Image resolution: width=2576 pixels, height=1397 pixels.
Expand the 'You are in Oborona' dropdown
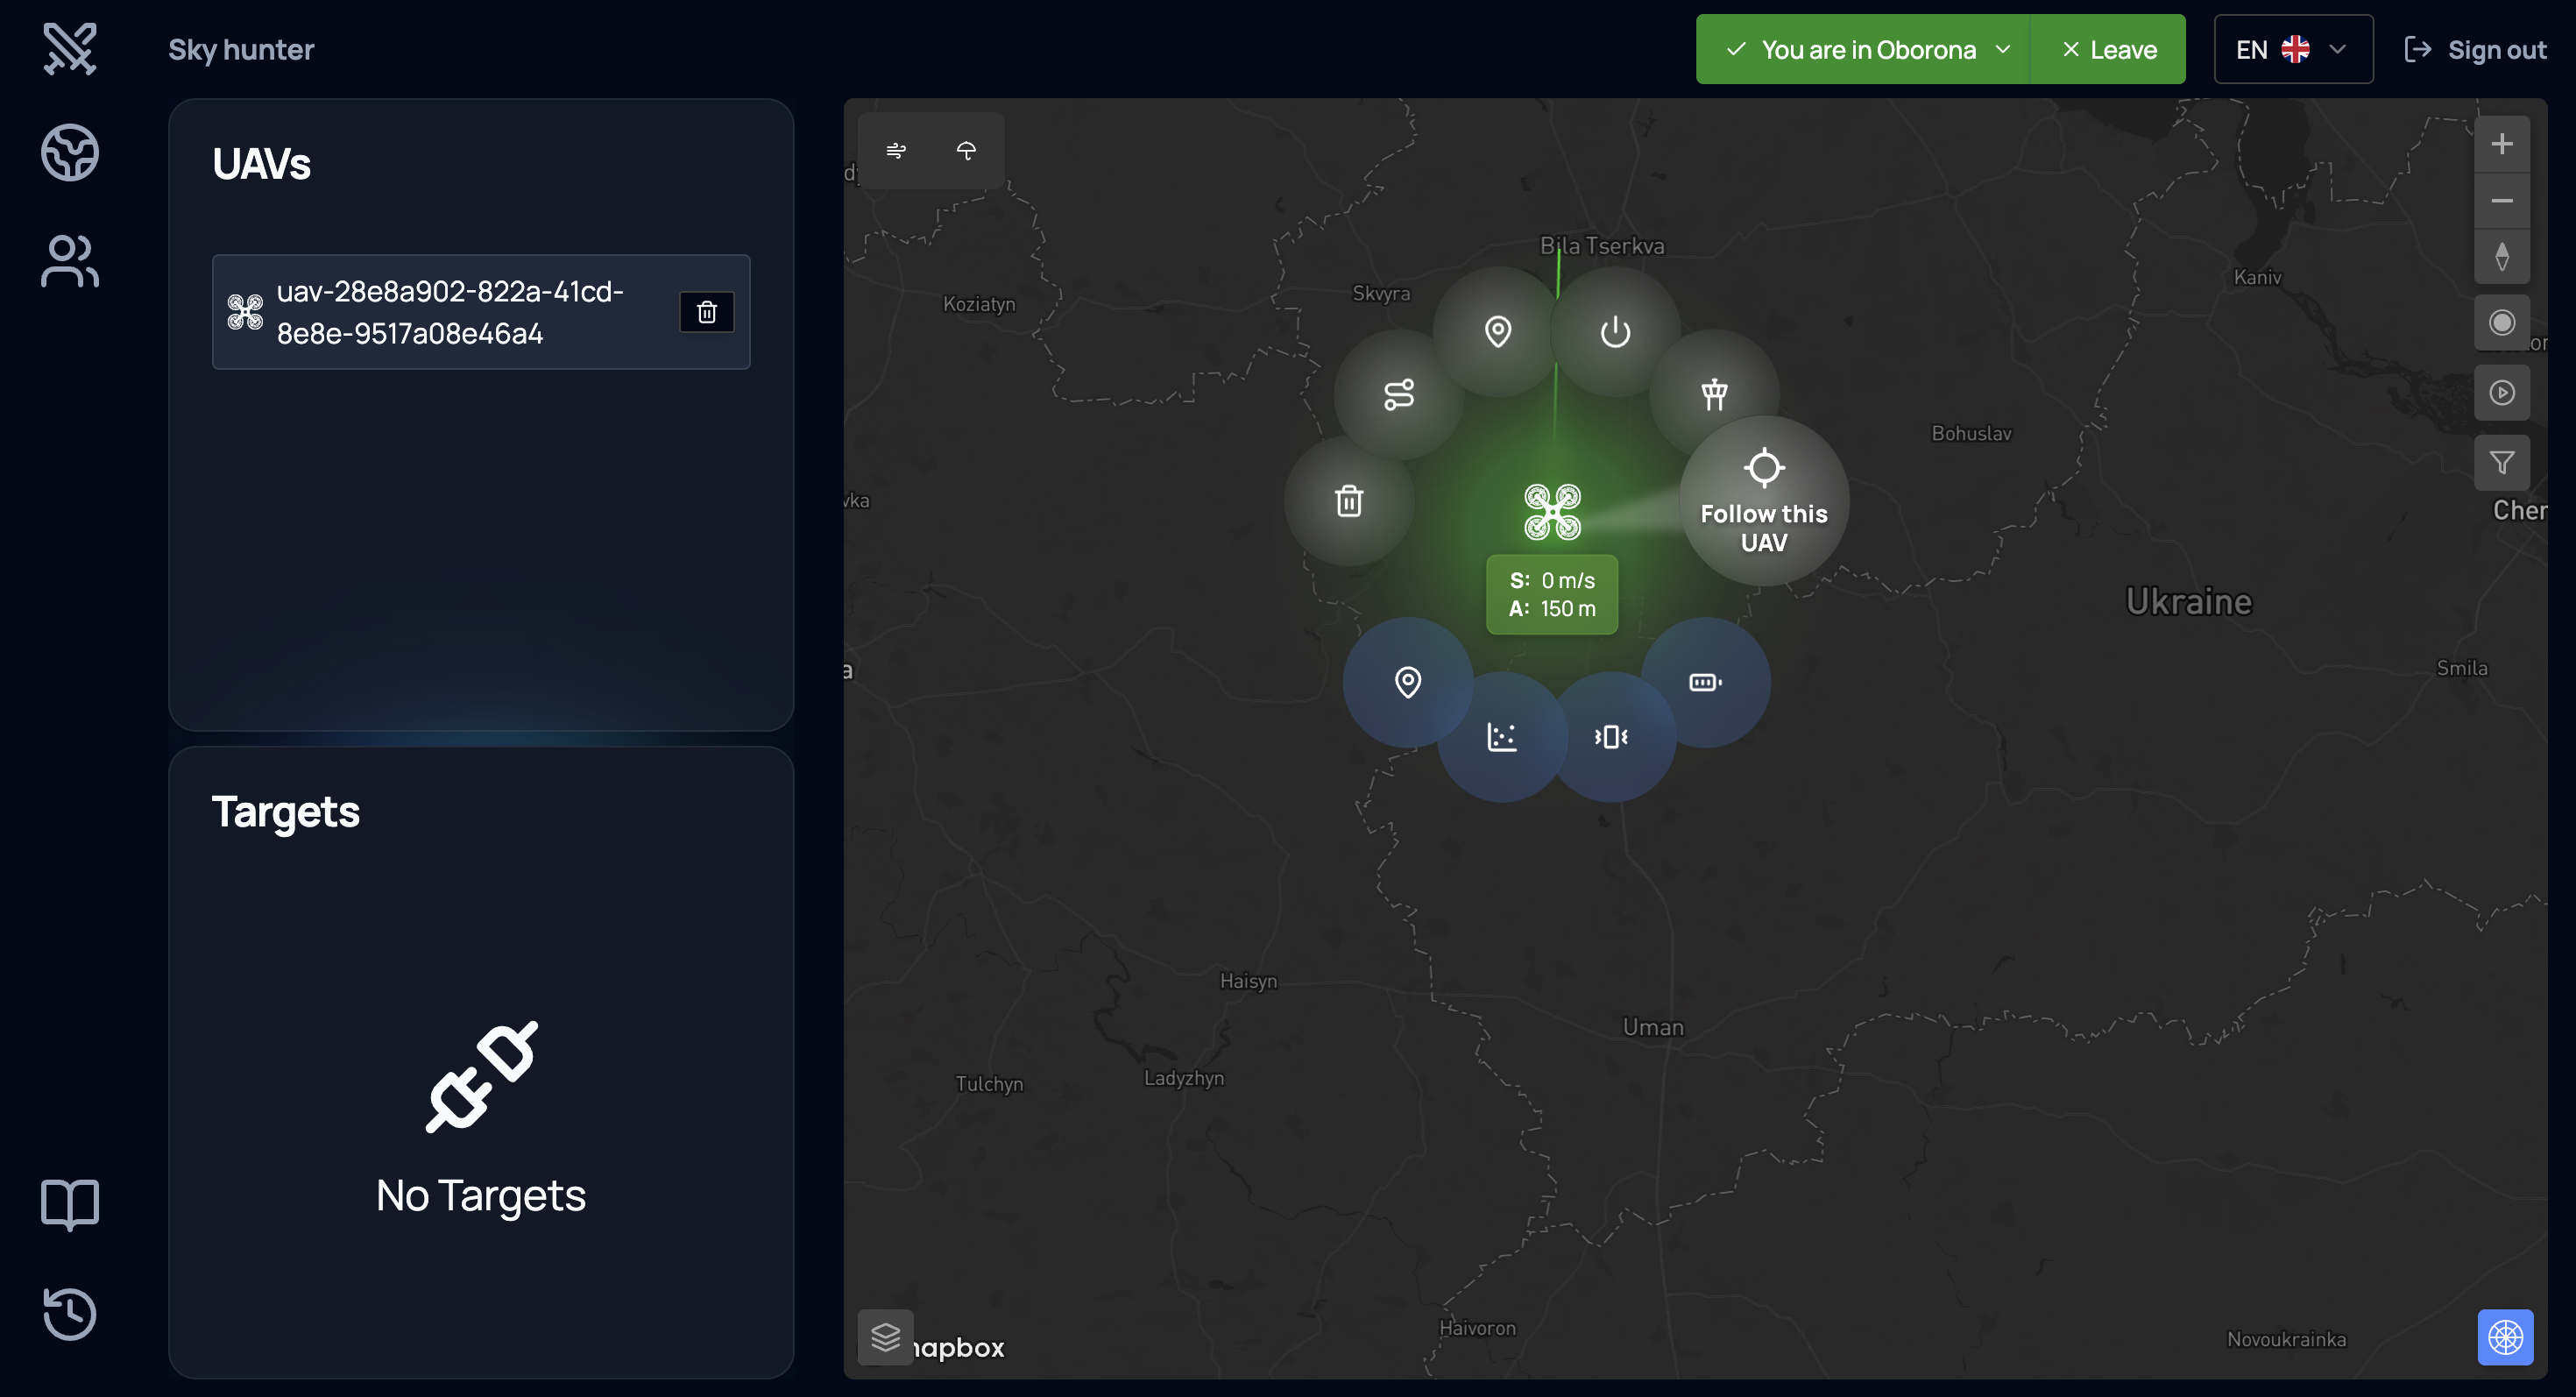click(x=1866, y=50)
